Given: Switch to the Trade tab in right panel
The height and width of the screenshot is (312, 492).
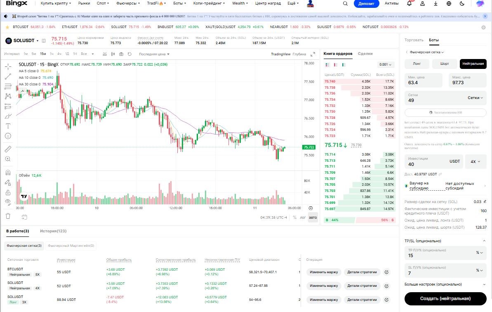Looking at the screenshot, I should click(x=414, y=40).
